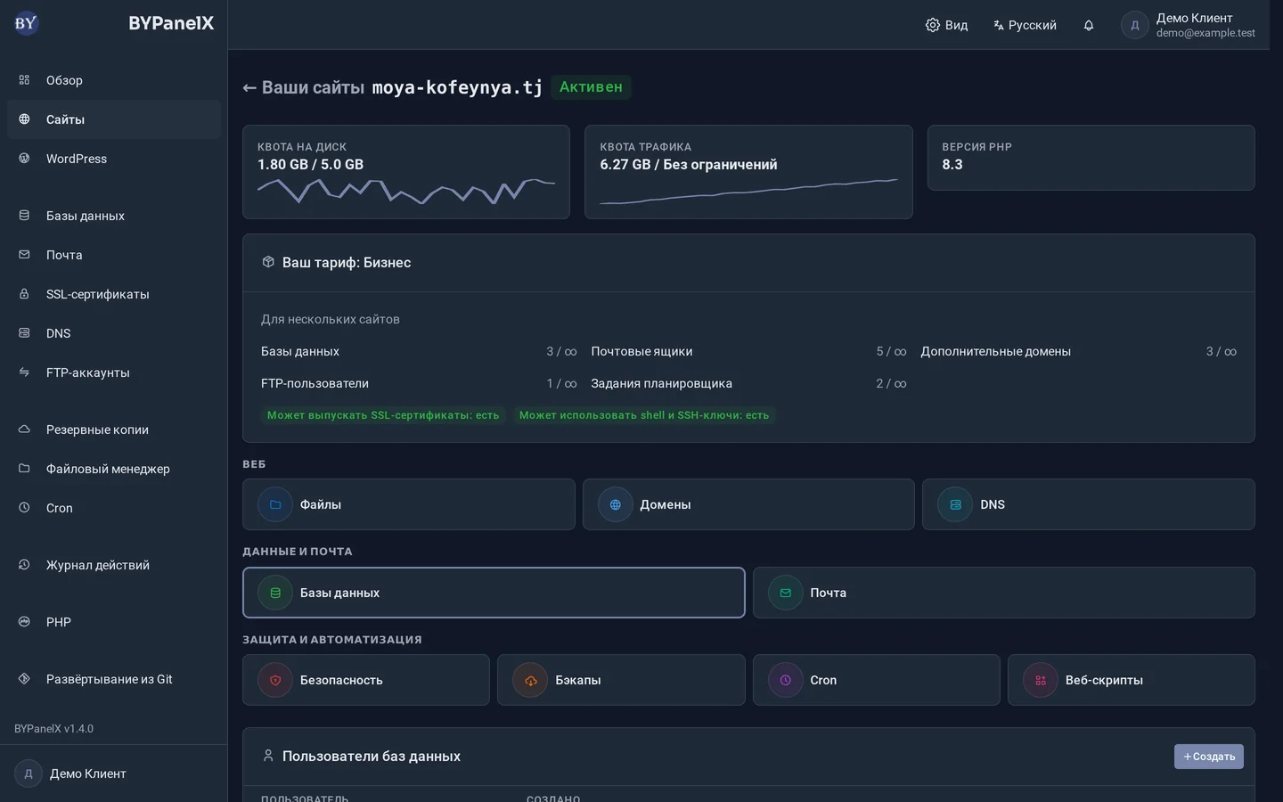
Task: Click the Демо Клиент profile at sidebar bottom
Action: tap(114, 773)
